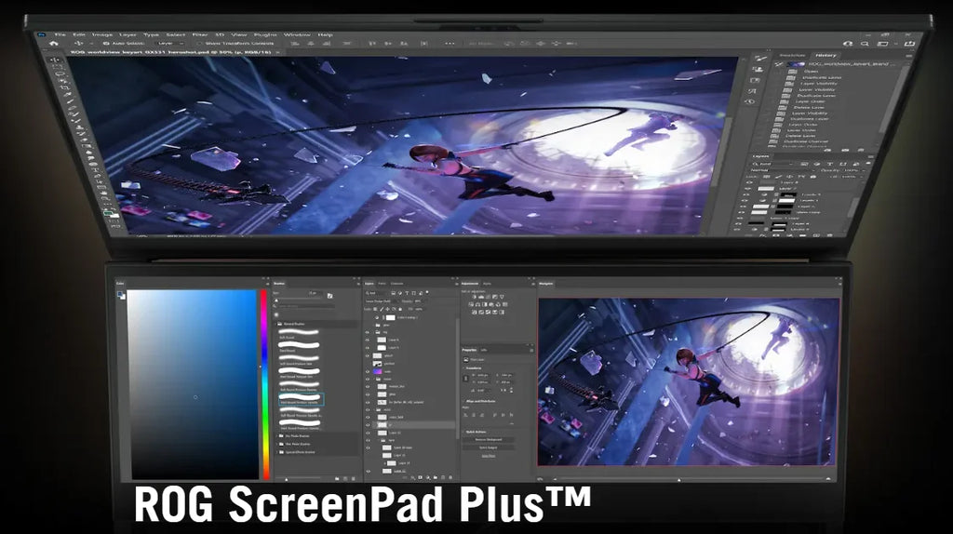Viewport: 953px width, 534px height.
Task: Click the Remove Background button
Action: coord(488,439)
